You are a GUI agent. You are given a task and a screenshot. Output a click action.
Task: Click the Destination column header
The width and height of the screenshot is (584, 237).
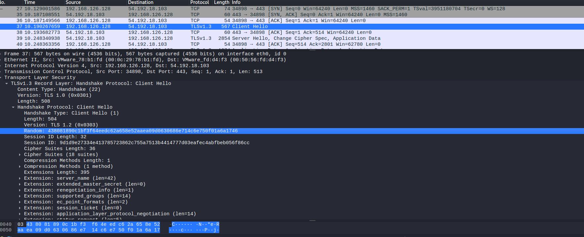pyautogui.click(x=140, y=2)
